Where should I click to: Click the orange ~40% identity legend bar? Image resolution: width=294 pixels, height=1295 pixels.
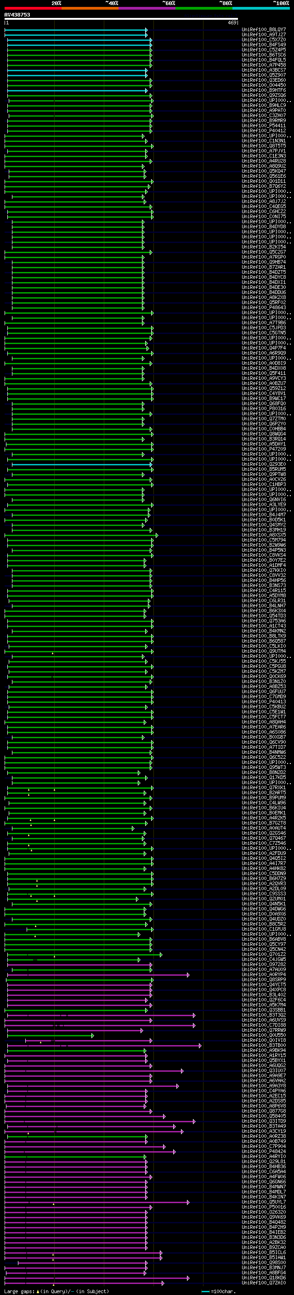tap(90, 8)
